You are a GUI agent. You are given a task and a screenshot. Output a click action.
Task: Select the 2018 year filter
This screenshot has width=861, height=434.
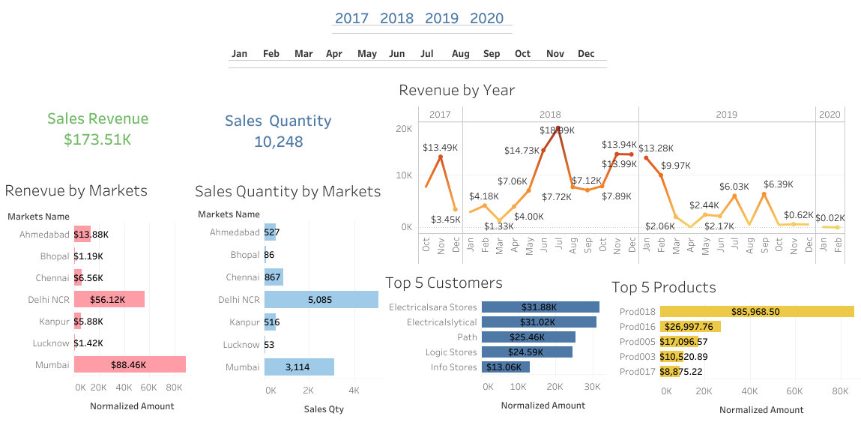coord(396,18)
